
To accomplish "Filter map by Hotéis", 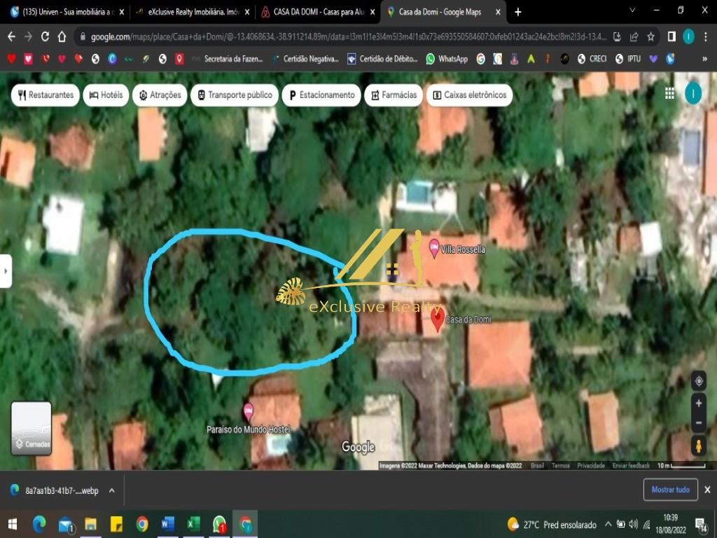I will coord(106,95).
